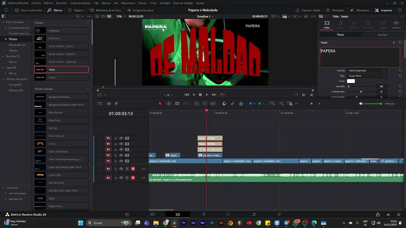Viewport: 406px width, 228px height.
Task: Open the Fairlight page music note icon
Action: pos(254,214)
